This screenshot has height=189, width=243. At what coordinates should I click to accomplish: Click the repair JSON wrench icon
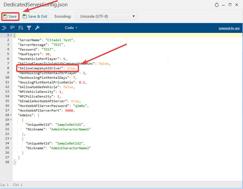(x=37, y=28)
